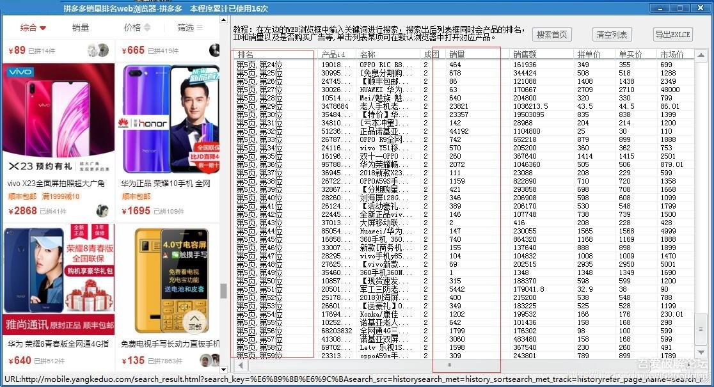714x387 pixels.
Task: Click the list vertical scrollbar thumb
Action: coord(701,329)
